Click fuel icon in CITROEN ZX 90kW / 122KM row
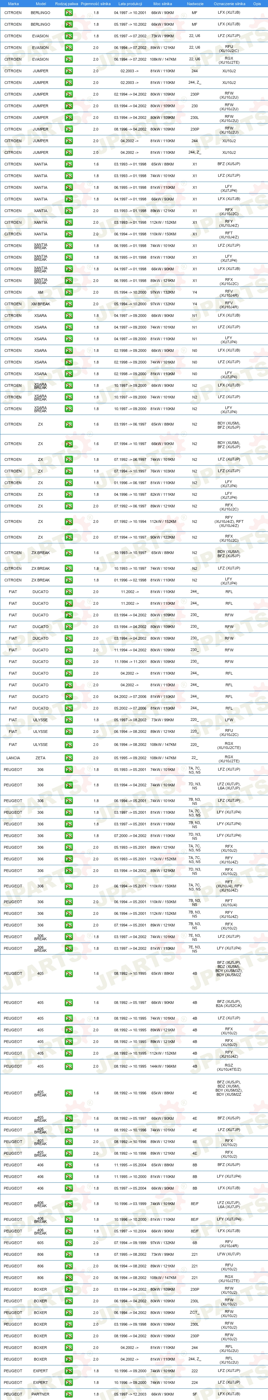 69,537
